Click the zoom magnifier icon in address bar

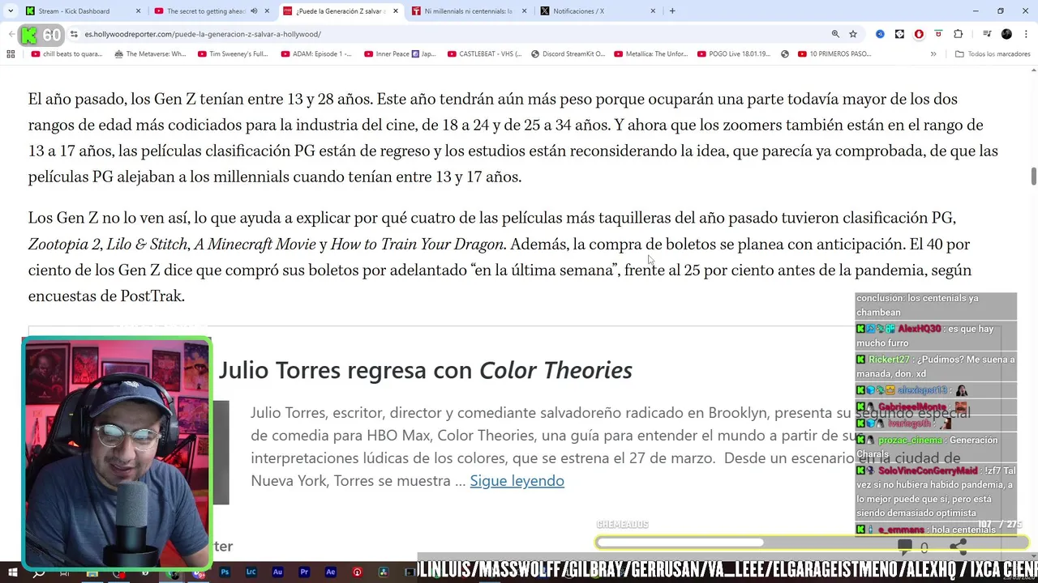pyautogui.click(x=835, y=34)
